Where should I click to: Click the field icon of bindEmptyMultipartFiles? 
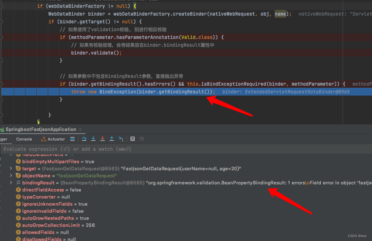tap(18, 161)
